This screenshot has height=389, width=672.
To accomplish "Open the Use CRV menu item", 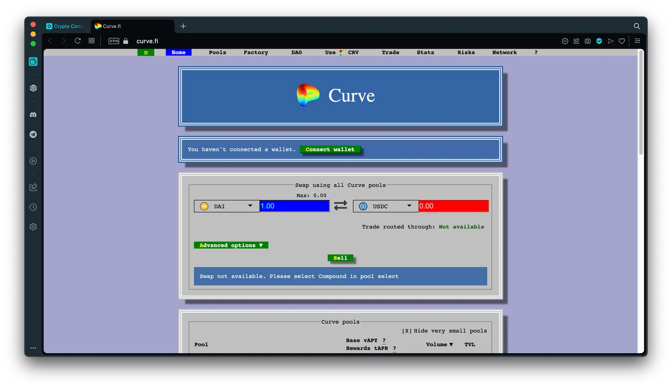I will click(342, 52).
